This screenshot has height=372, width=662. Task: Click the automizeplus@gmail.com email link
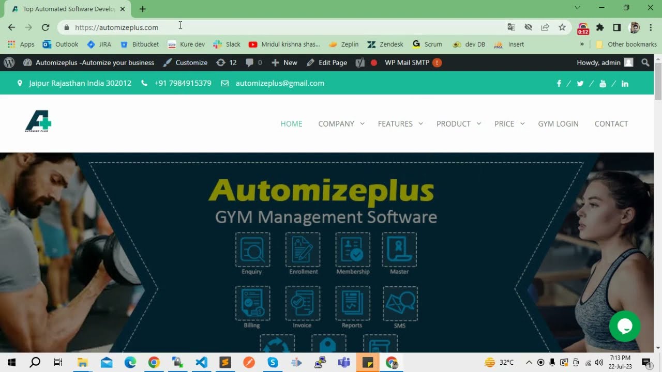click(x=280, y=83)
